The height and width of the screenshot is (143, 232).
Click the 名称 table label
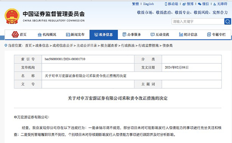click(x=28, y=76)
